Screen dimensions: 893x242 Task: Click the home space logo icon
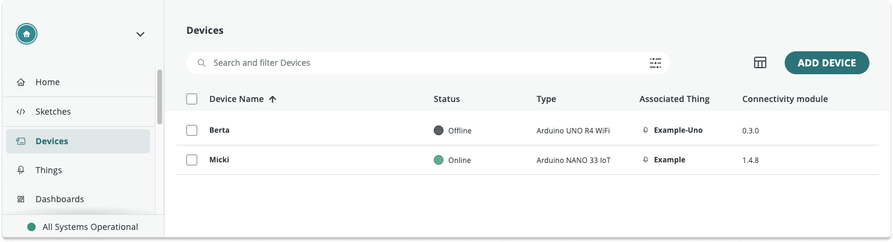[27, 34]
